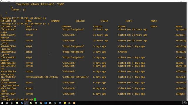Switch to the active PuTTY taskbar icon

26,103
